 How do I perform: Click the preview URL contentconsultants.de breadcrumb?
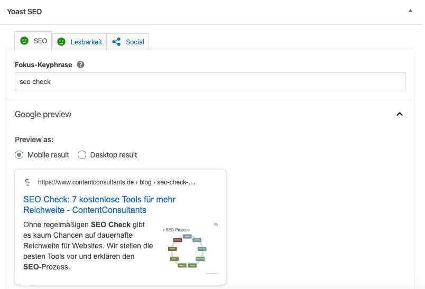pyautogui.click(x=117, y=182)
